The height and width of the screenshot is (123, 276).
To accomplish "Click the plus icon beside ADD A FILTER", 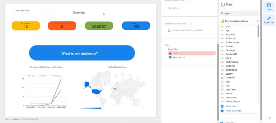I will pos(170,57).
